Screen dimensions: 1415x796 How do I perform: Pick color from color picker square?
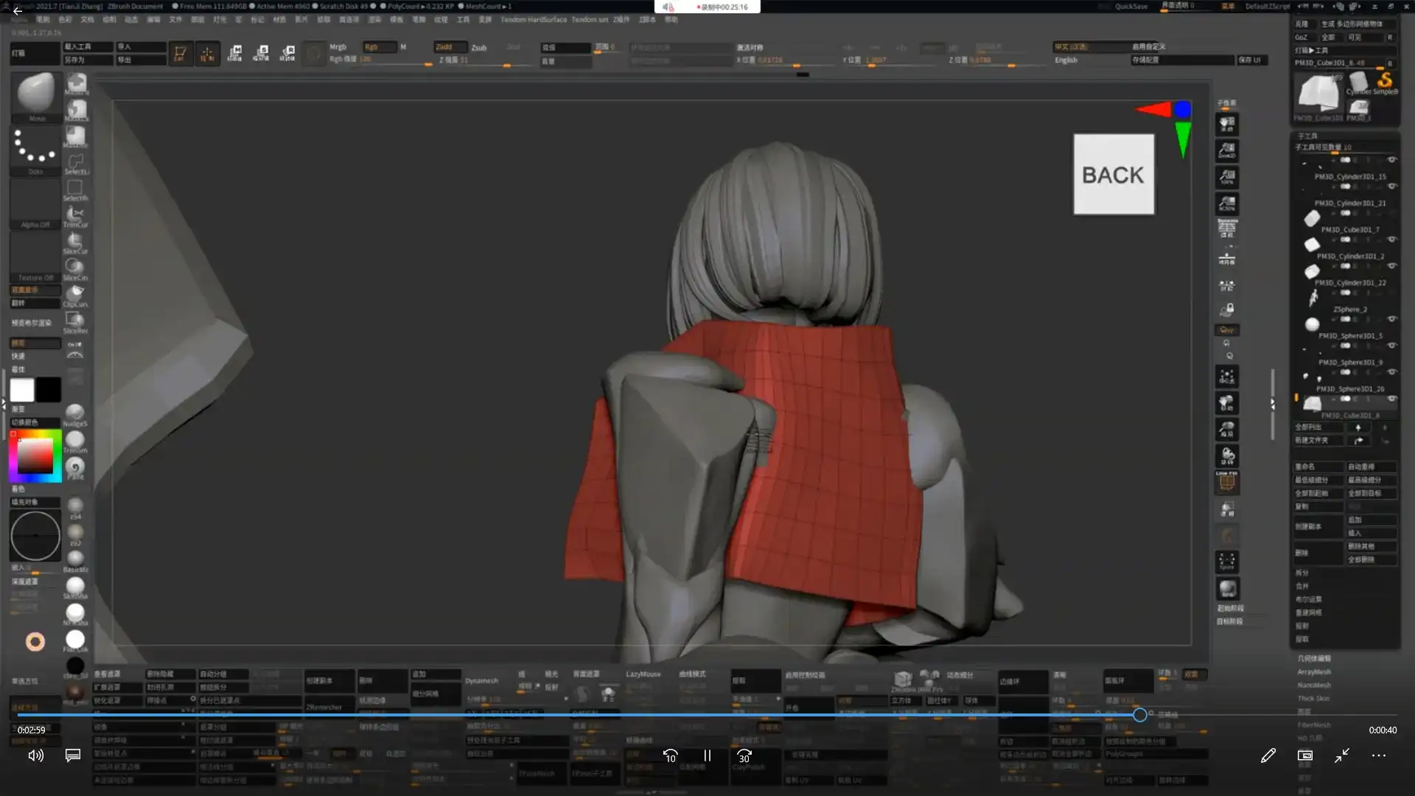click(35, 455)
